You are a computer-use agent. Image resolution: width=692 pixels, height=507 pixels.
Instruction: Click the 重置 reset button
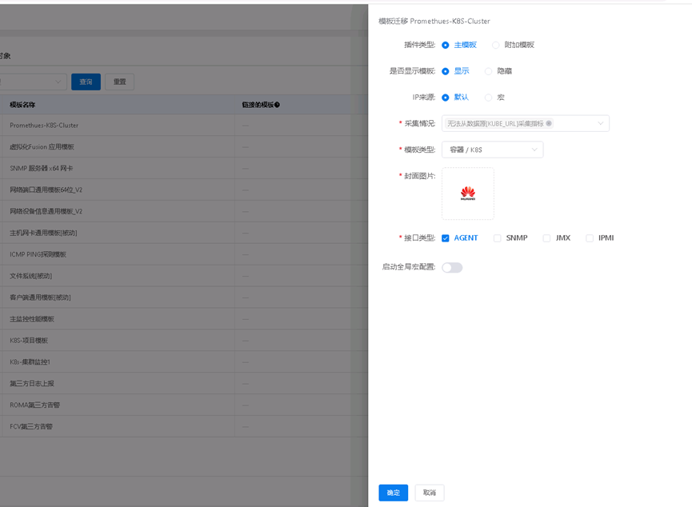[119, 82]
